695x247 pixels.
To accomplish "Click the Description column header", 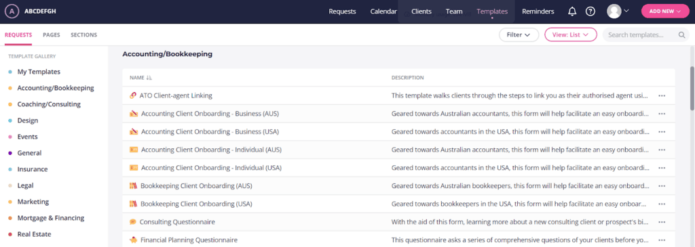I will [407, 78].
